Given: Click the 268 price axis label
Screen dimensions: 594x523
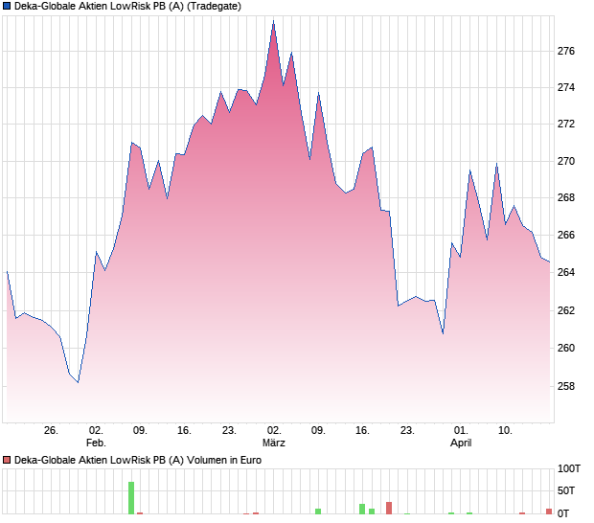Looking at the screenshot, I should click(x=566, y=197).
